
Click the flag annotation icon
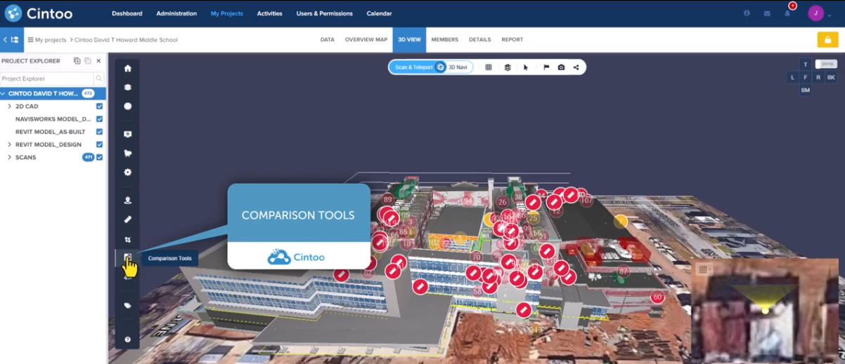(x=546, y=67)
